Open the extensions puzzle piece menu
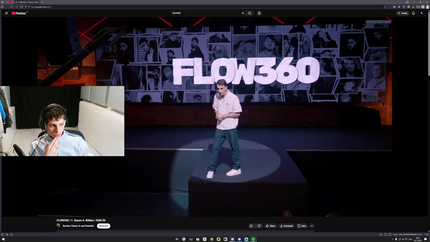 pos(413,7)
